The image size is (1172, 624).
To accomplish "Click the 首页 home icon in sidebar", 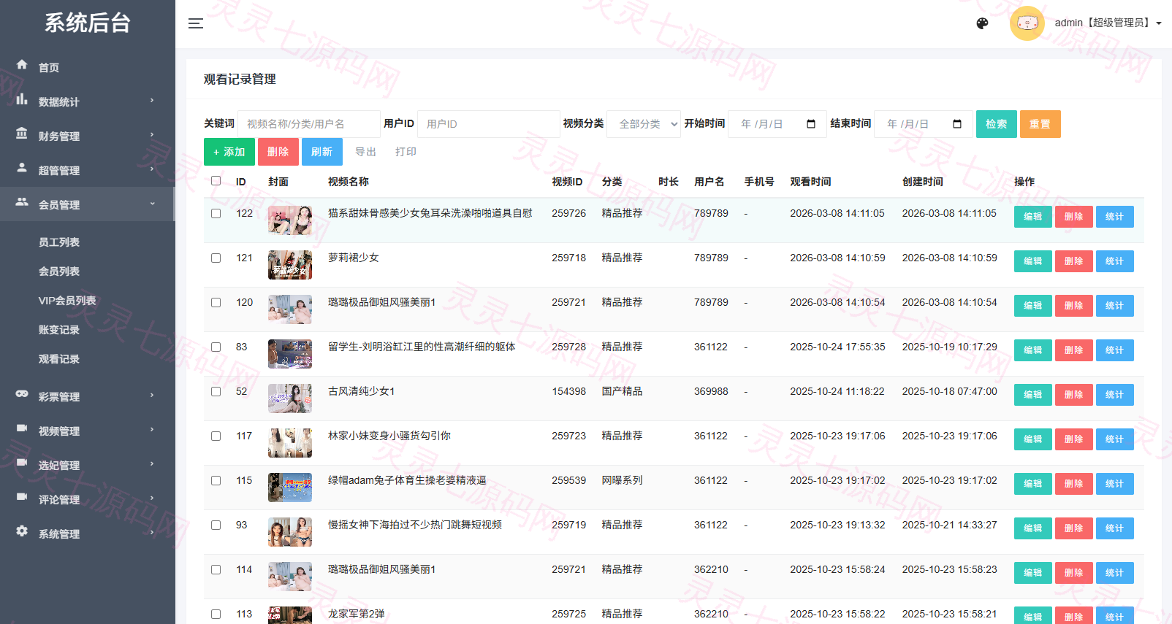I will (x=22, y=64).
